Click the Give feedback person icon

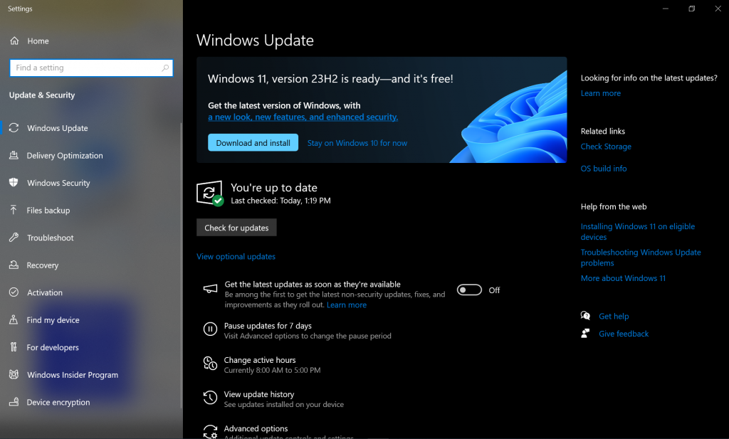point(586,334)
